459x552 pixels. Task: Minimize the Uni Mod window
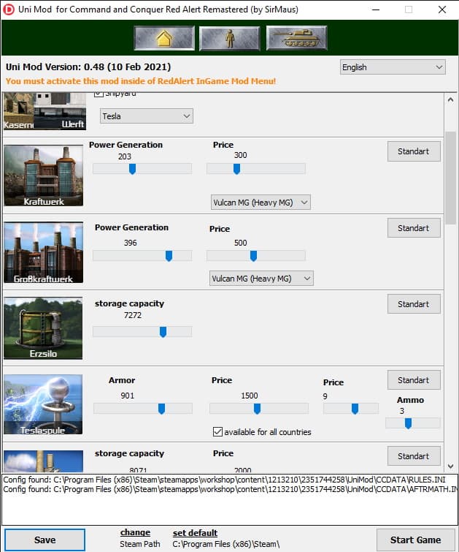point(376,10)
